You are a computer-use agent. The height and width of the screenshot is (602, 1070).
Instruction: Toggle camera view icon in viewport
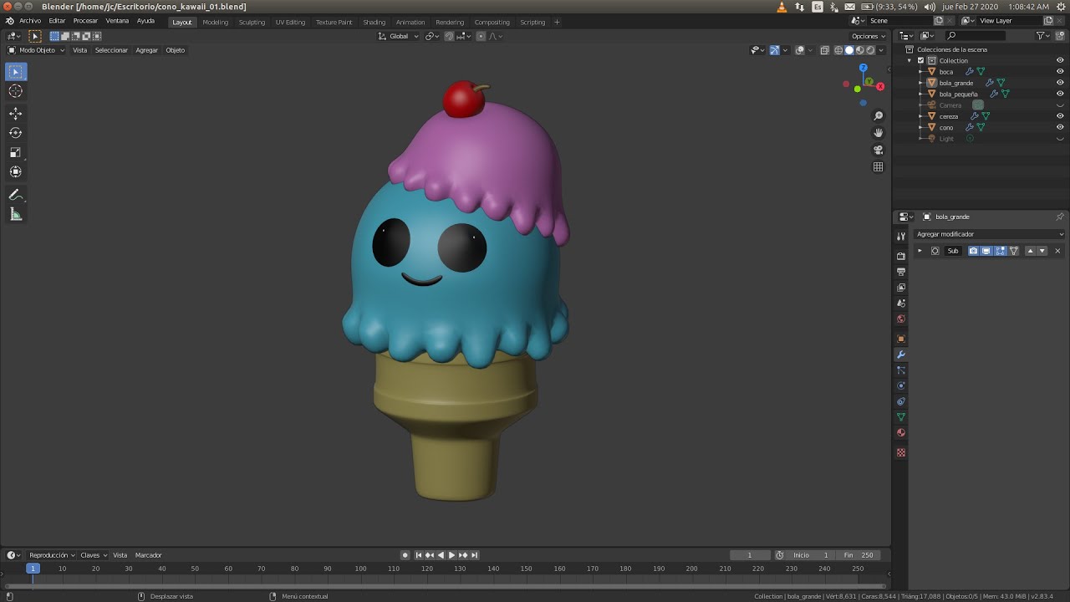pyautogui.click(x=879, y=150)
